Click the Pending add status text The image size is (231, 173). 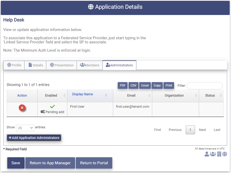tap(55, 112)
